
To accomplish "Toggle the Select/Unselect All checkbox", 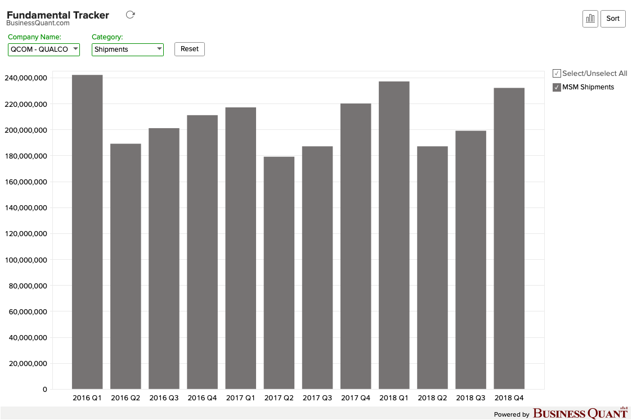I will pyautogui.click(x=557, y=73).
